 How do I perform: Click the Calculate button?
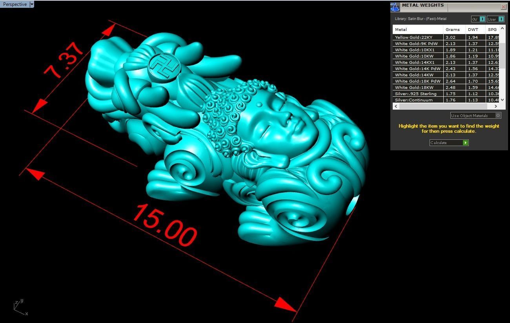449,143
